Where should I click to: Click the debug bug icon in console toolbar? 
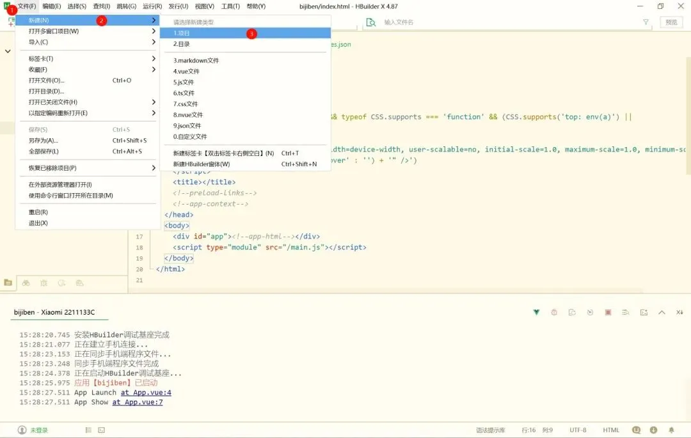click(x=554, y=312)
